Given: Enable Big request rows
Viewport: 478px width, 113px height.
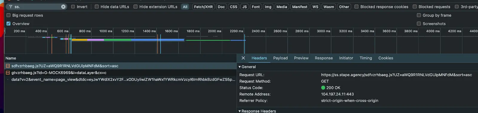Looking at the screenshot, I should pyautogui.click(x=8, y=15).
